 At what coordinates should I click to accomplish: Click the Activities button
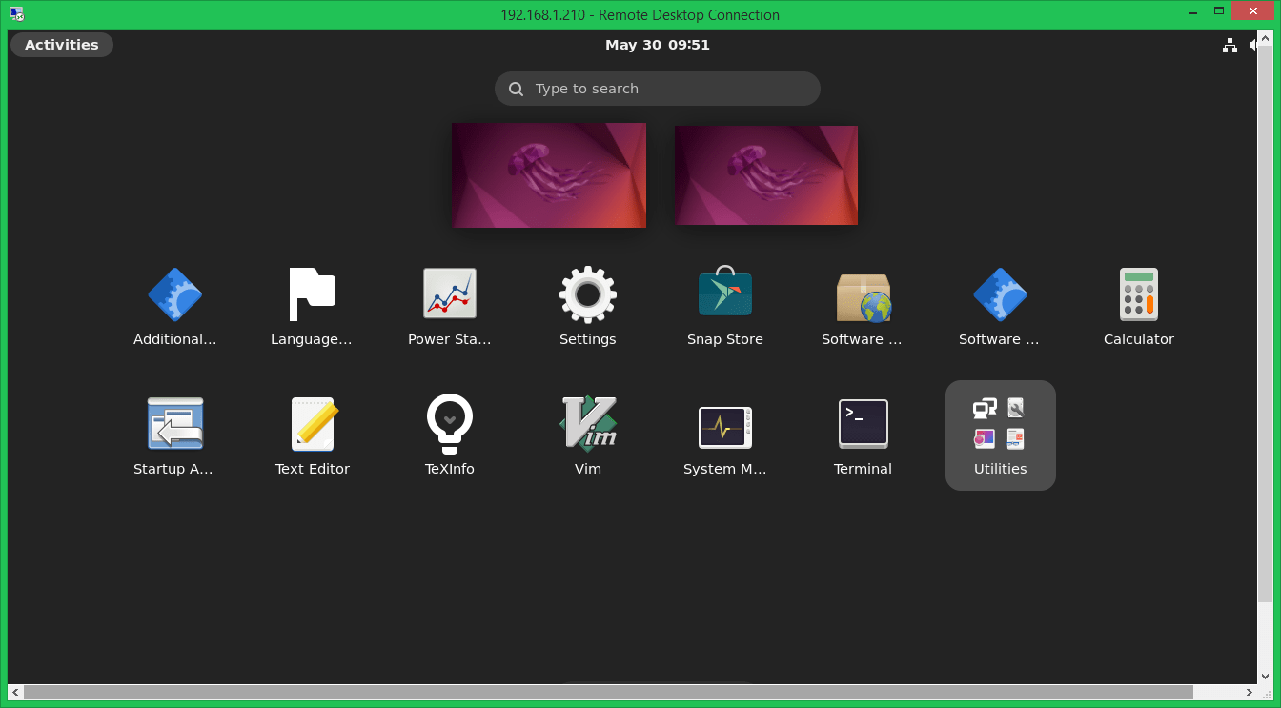click(x=61, y=44)
